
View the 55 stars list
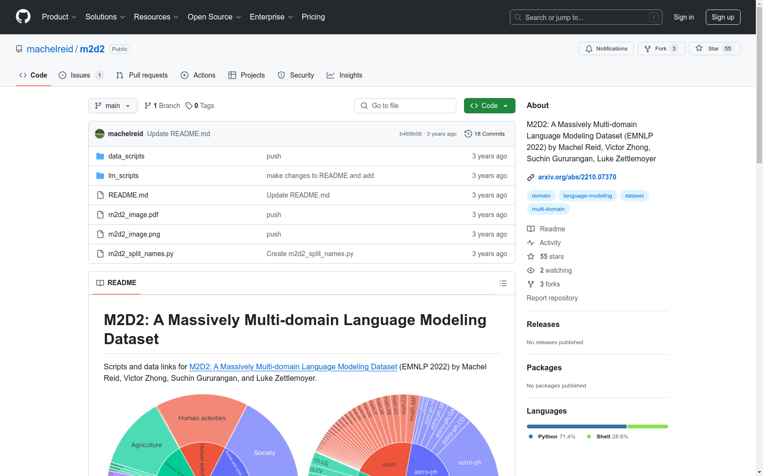(x=546, y=257)
